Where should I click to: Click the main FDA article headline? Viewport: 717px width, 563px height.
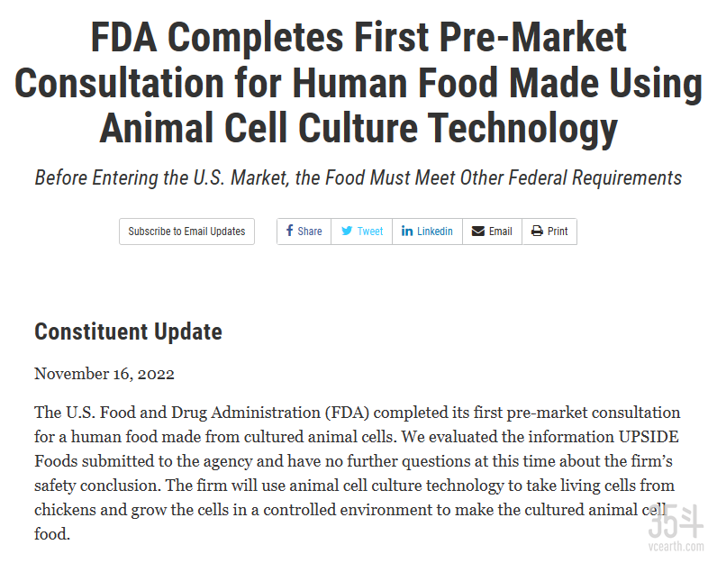point(358,83)
